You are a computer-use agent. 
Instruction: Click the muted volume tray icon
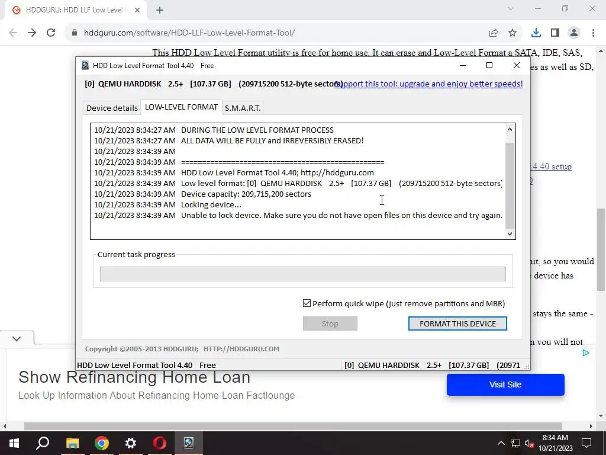coord(530,443)
